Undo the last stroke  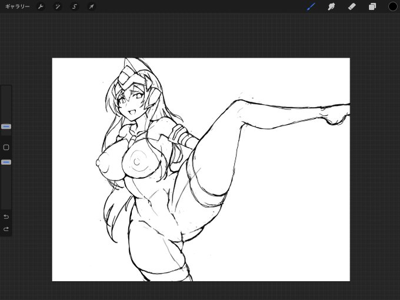click(6, 217)
